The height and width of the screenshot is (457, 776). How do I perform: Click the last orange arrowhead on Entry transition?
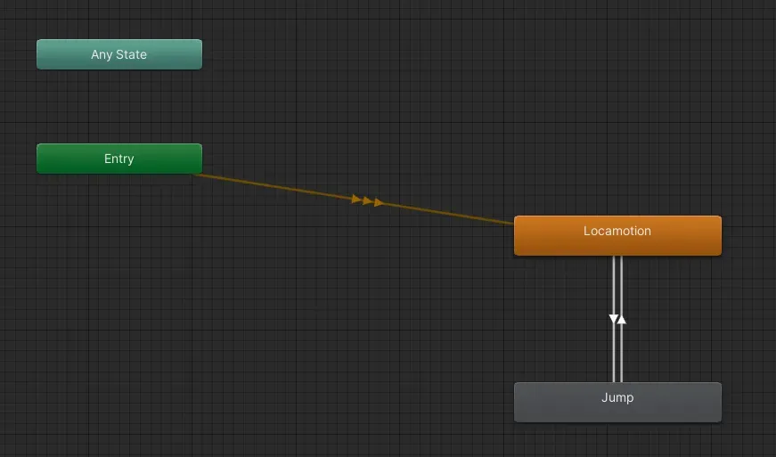[x=379, y=203]
